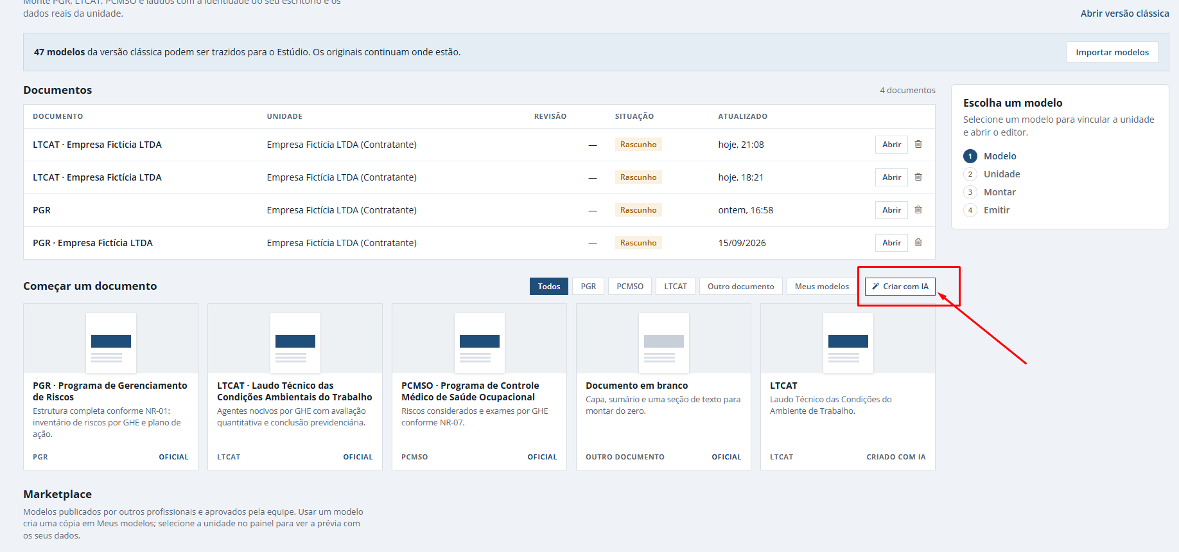Viewport: 1179px width, 552px height.
Task: Filter templates by LTCAT
Action: pyautogui.click(x=676, y=287)
